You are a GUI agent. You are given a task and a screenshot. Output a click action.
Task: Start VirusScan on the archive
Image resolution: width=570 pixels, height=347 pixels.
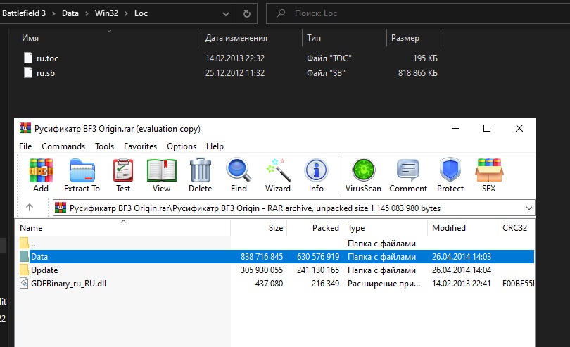363,170
